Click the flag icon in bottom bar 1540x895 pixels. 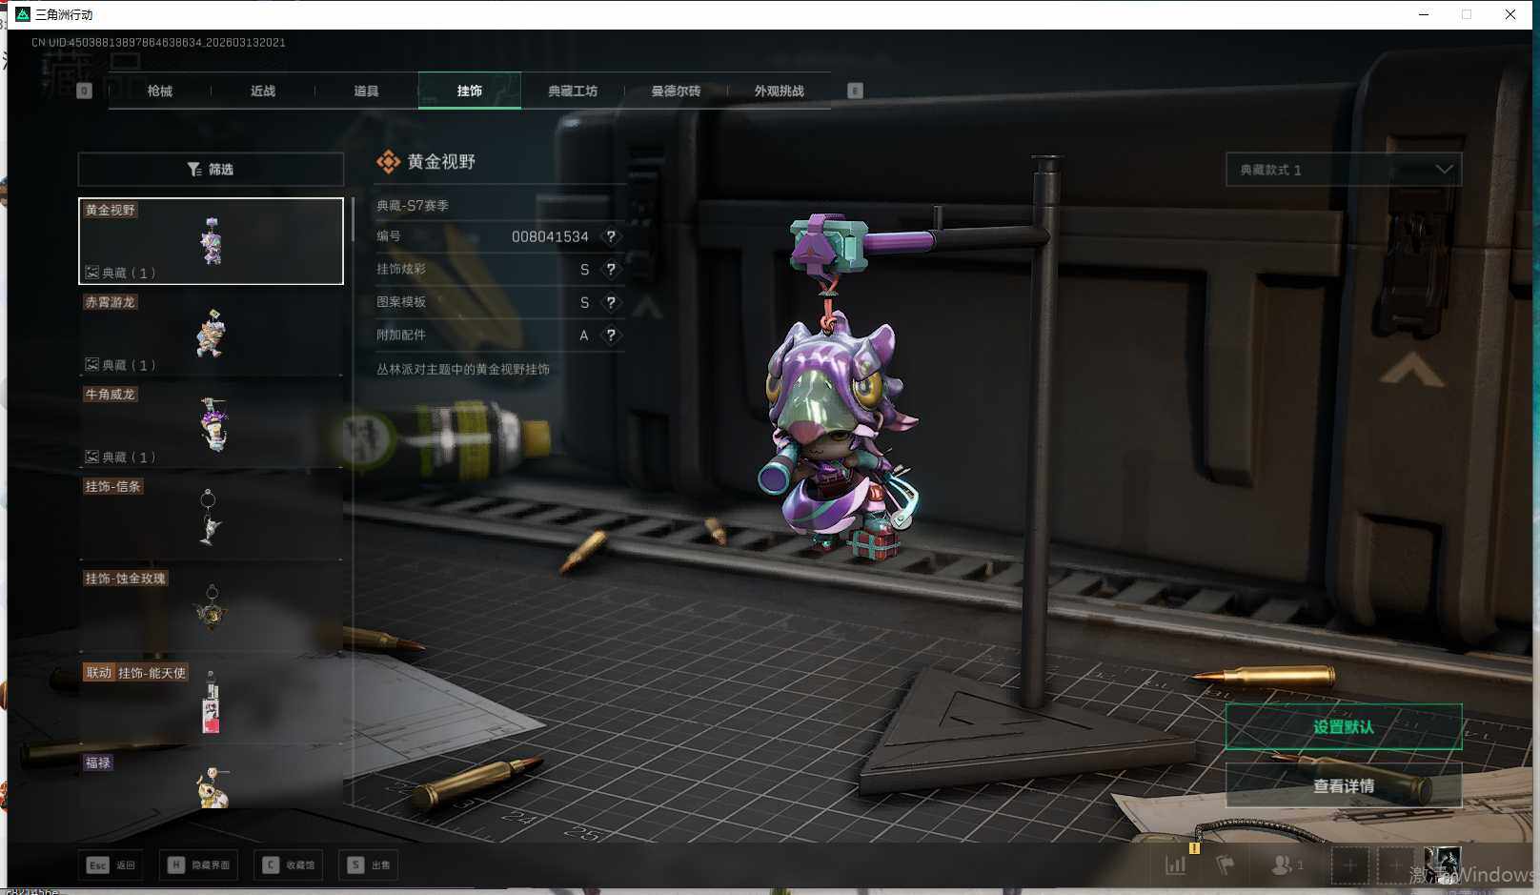pos(1226,865)
